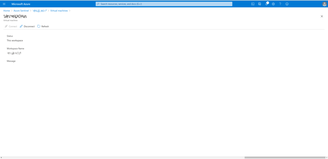Click the circular Refresh icon

coord(39,26)
